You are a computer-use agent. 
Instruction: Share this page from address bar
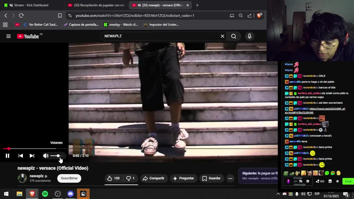click(x=249, y=15)
